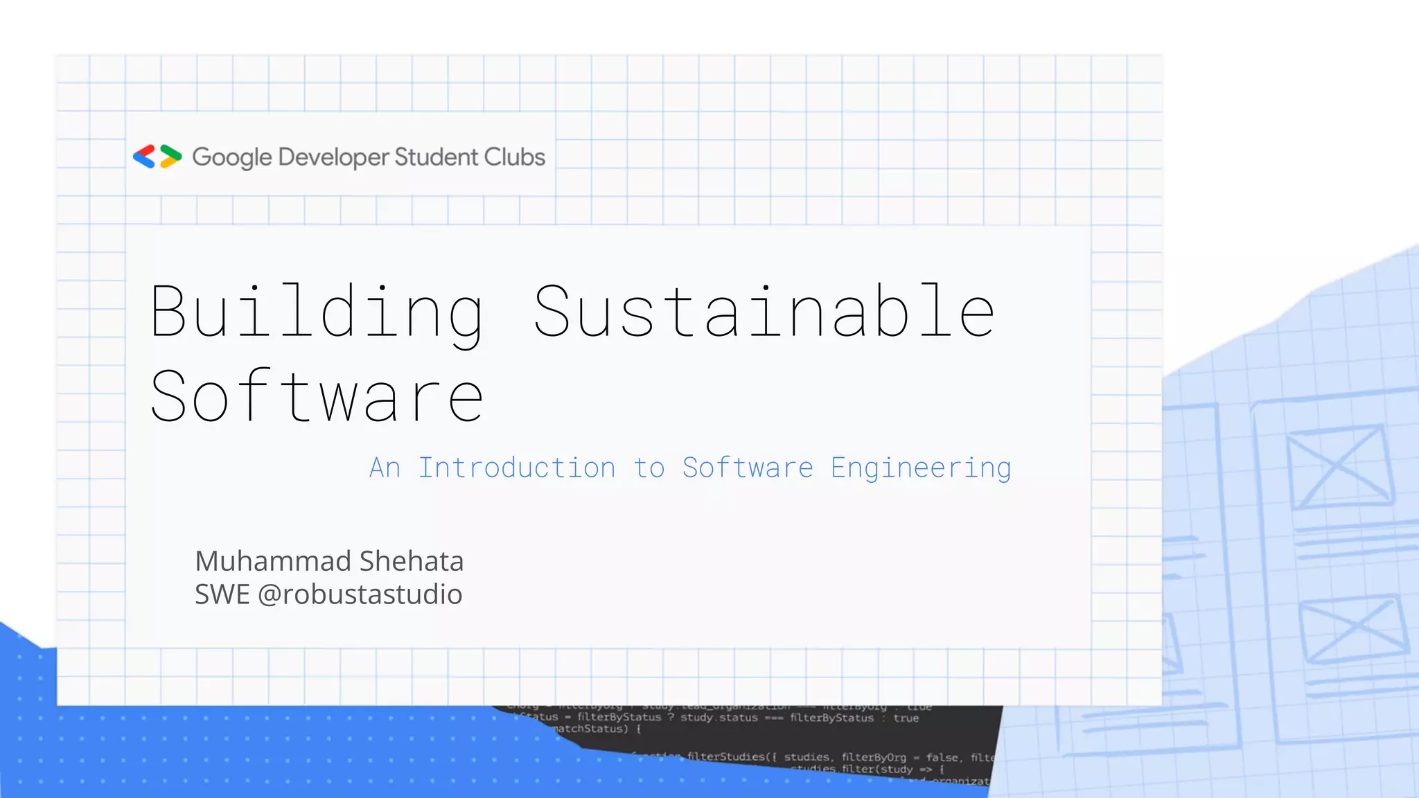
Task: Click the word Software in title's second line
Action: (x=317, y=396)
